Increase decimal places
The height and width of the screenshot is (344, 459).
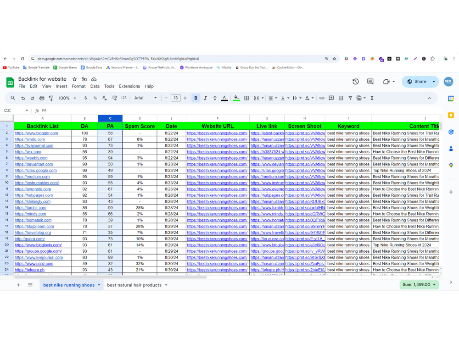(114, 98)
